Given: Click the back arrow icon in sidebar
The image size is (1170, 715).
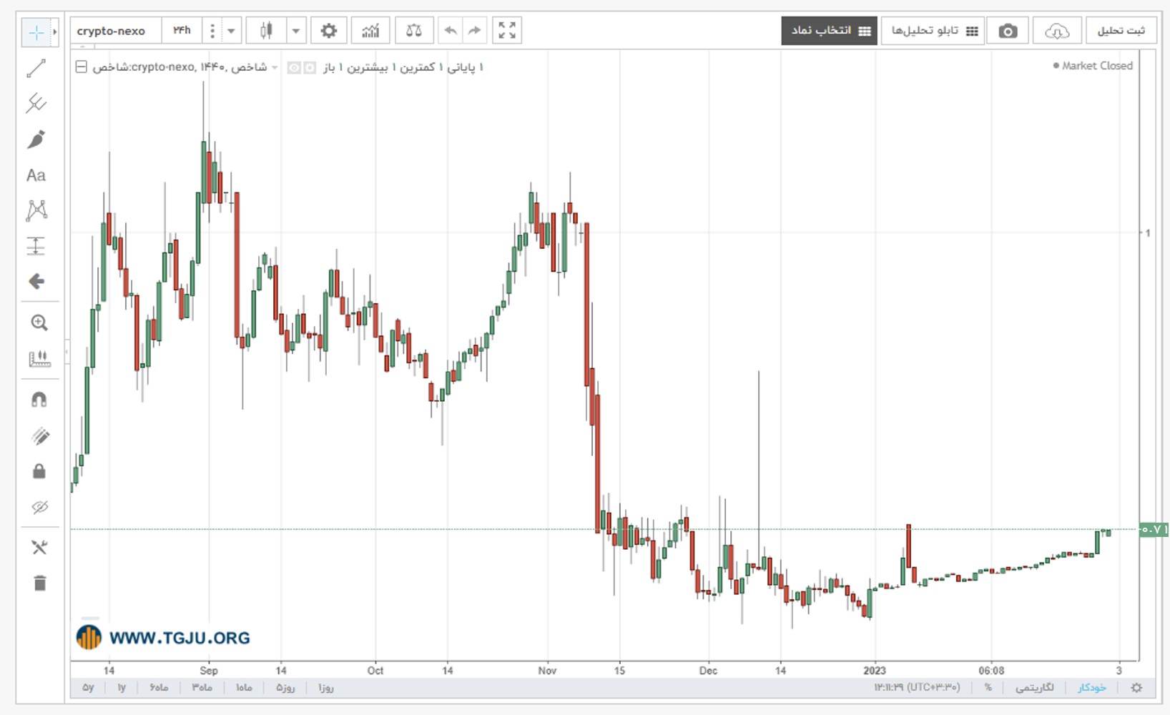Looking at the screenshot, I should tap(36, 282).
